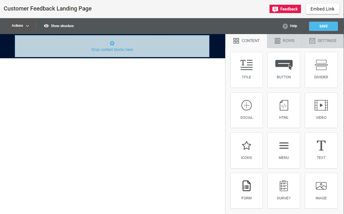Image resolution: width=344 pixels, height=214 pixels.
Task: Select the Image content block
Action: [321, 190]
